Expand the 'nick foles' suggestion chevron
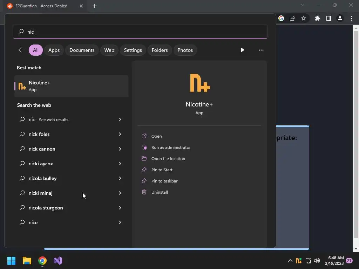The image size is (359, 269). (120, 134)
